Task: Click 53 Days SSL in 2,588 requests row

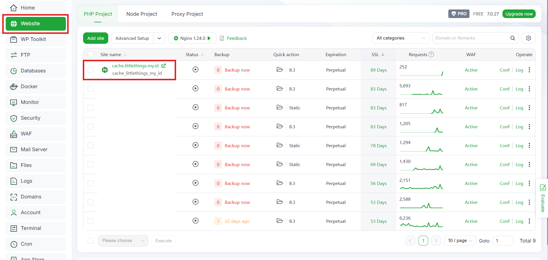Action: pos(378,202)
